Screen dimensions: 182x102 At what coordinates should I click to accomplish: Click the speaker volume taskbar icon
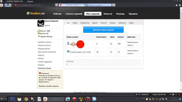tap(94, 99)
